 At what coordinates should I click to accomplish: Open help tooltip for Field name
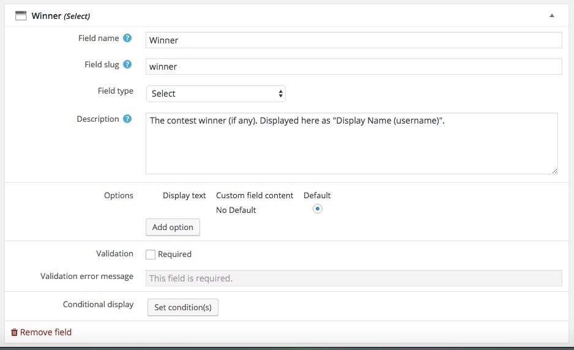coord(127,38)
